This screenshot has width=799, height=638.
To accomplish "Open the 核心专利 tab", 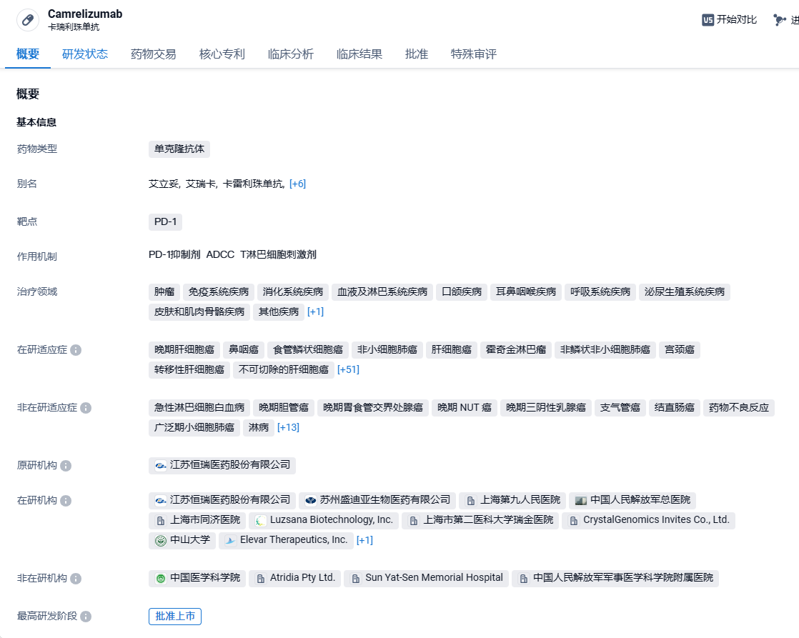I will click(222, 54).
